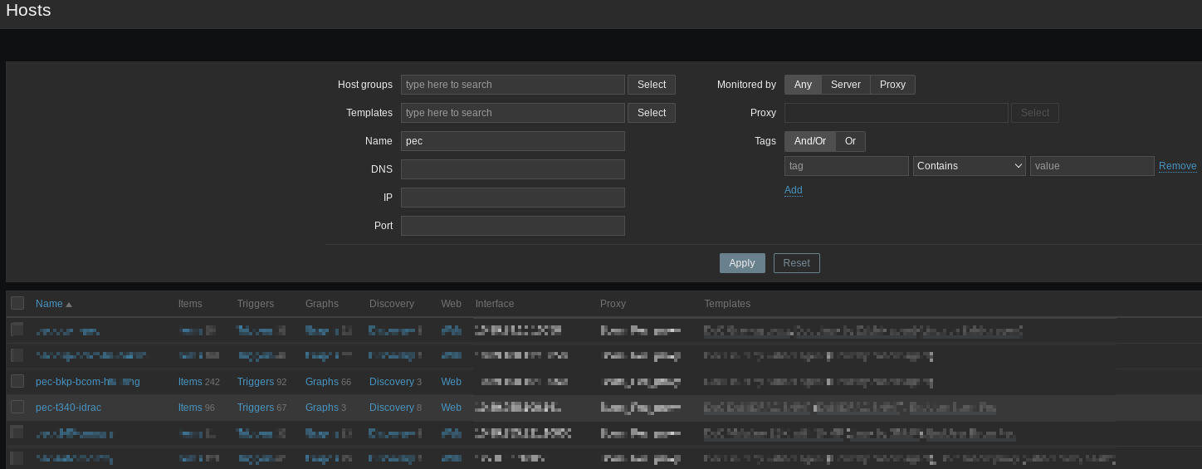Click into the DNS filter field
Viewport: 1202px width, 469px height.
[x=512, y=169]
